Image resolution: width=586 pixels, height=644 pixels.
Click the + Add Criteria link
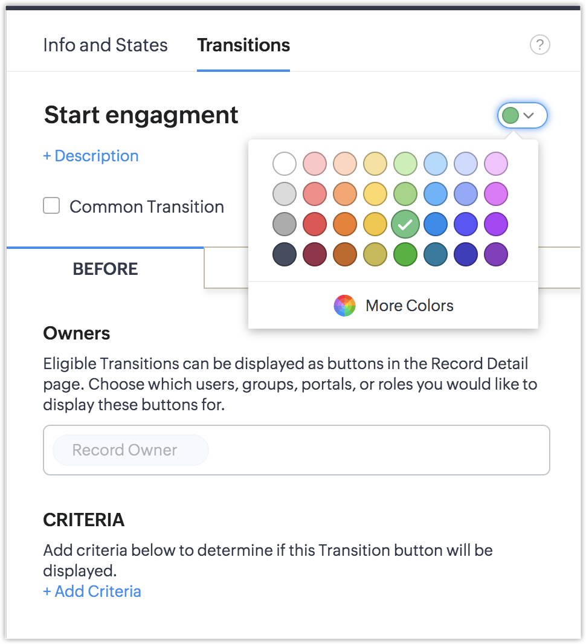coord(92,591)
